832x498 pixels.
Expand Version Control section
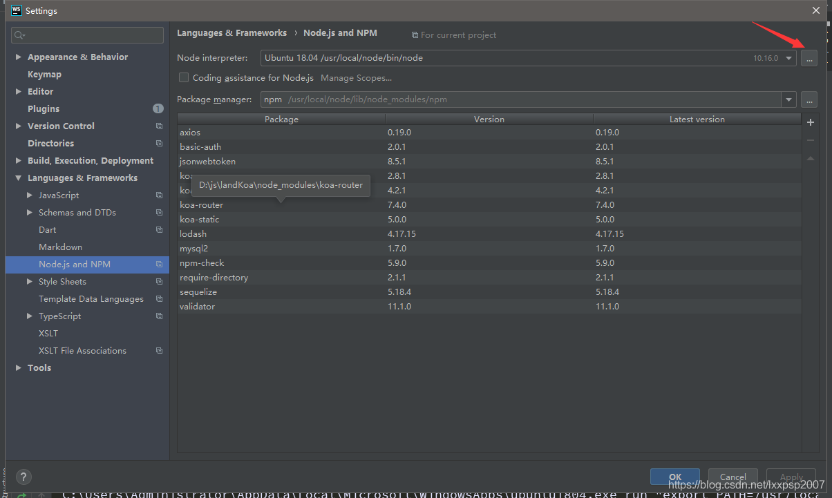[x=19, y=126]
